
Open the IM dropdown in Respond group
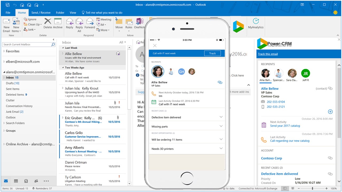click(102, 25)
